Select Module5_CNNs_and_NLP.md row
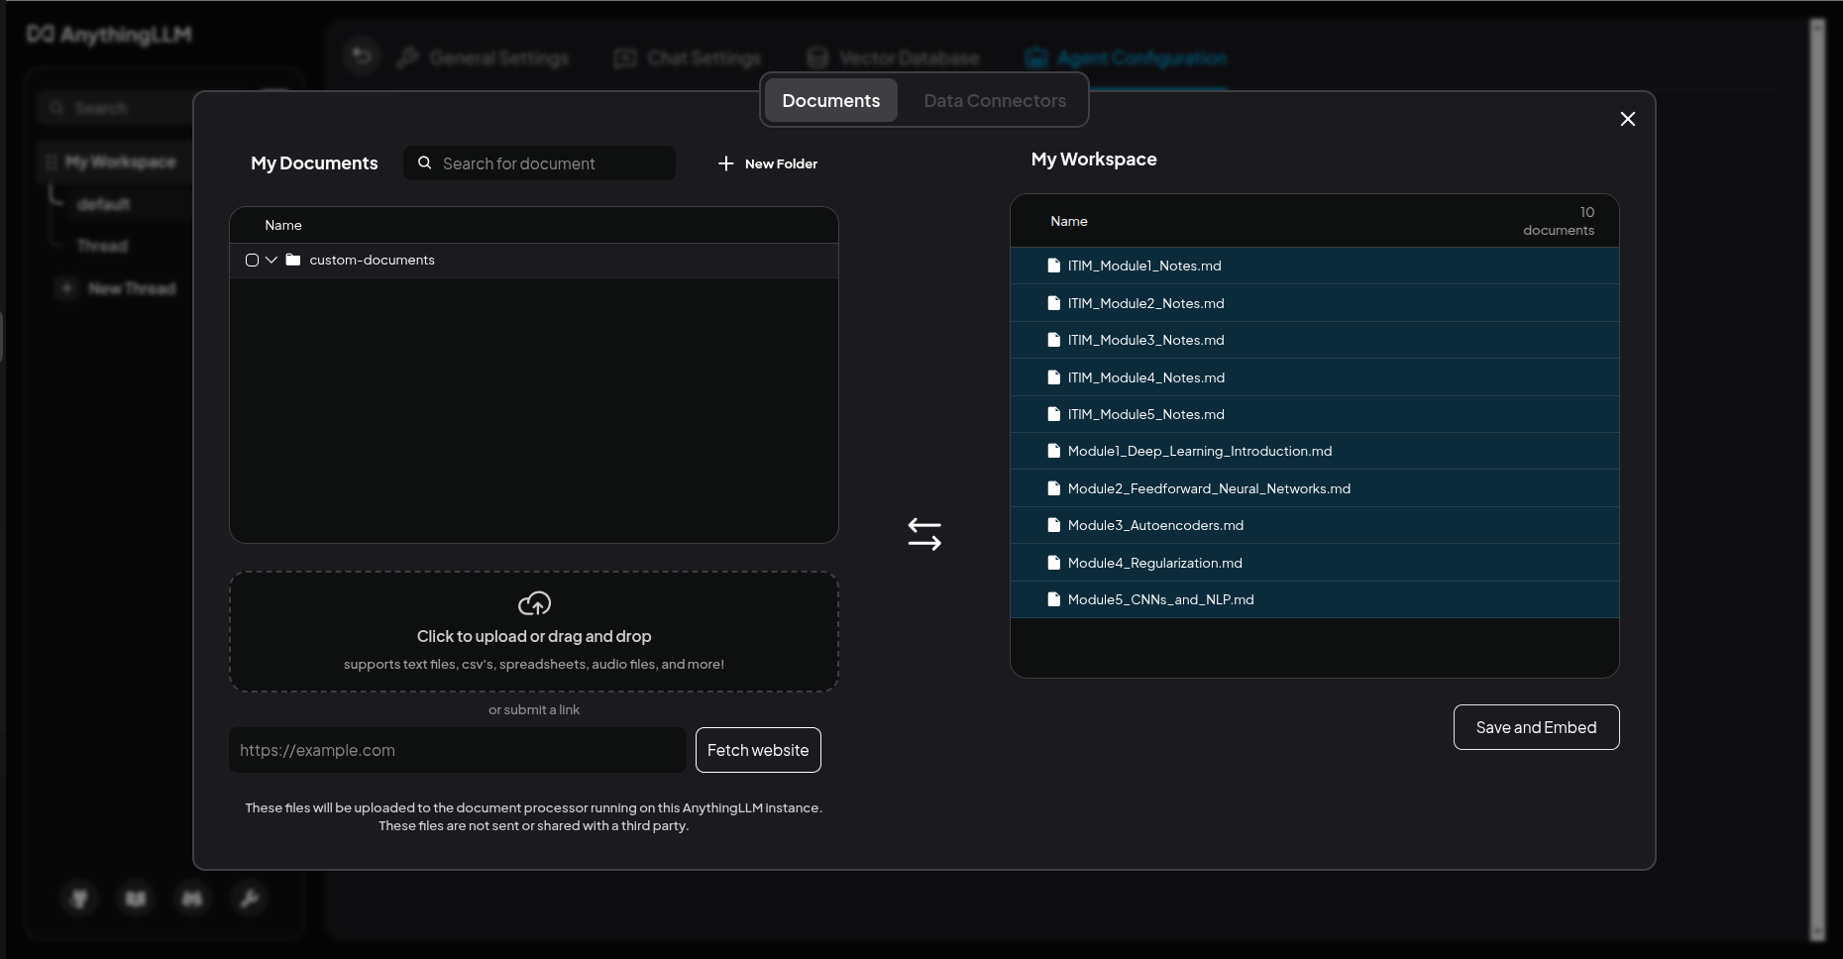The width and height of the screenshot is (1843, 959). pyautogui.click(x=1314, y=599)
